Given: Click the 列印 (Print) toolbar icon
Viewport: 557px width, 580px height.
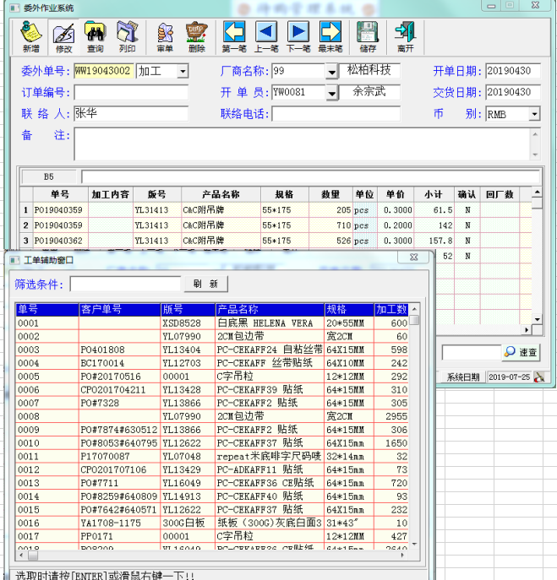Looking at the screenshot, I should tap(127, 37).
